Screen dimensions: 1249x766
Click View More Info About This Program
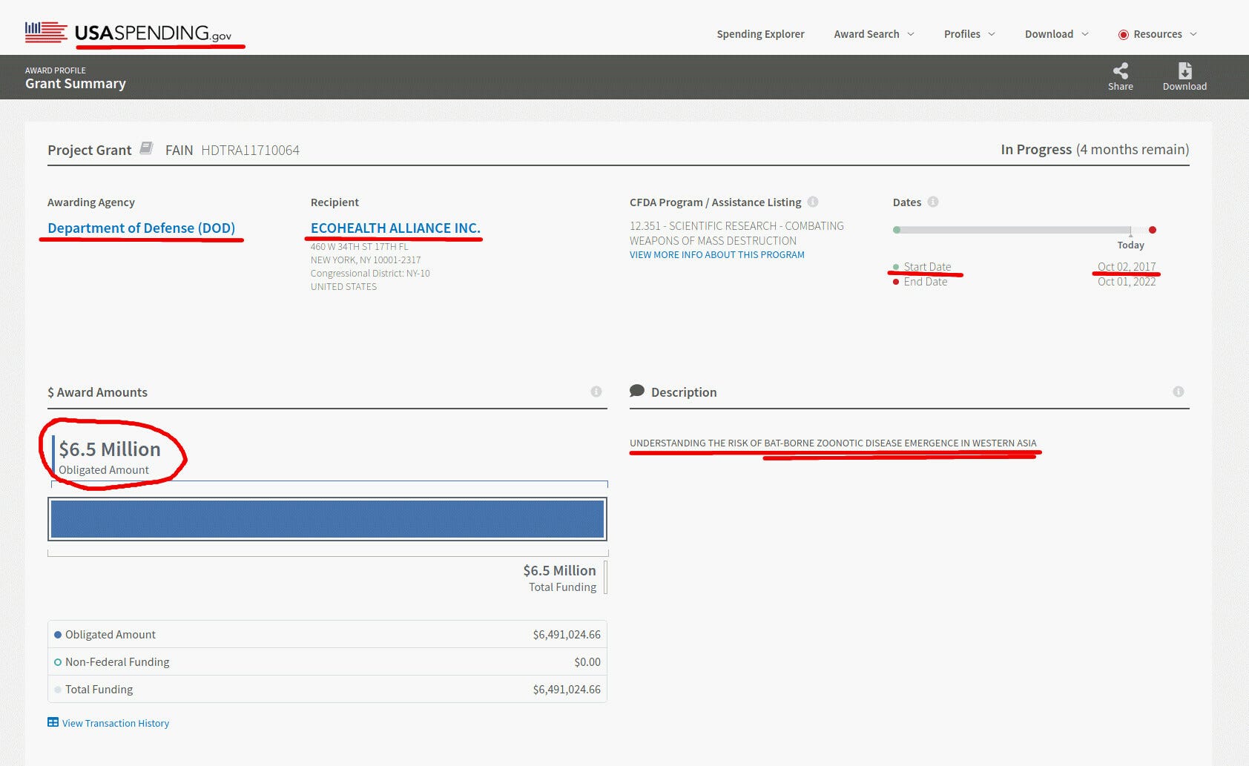pos(717,254)
